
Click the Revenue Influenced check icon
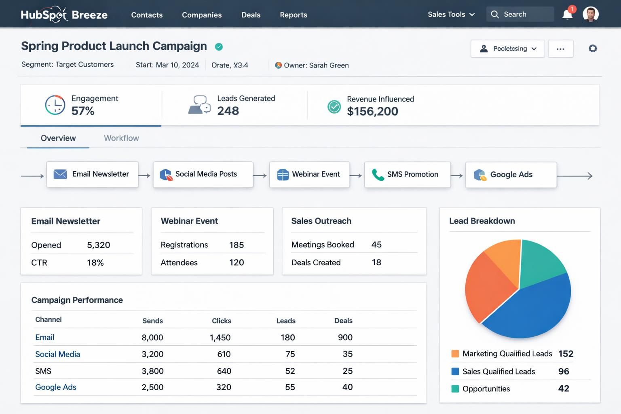click(x=334, y=107)
